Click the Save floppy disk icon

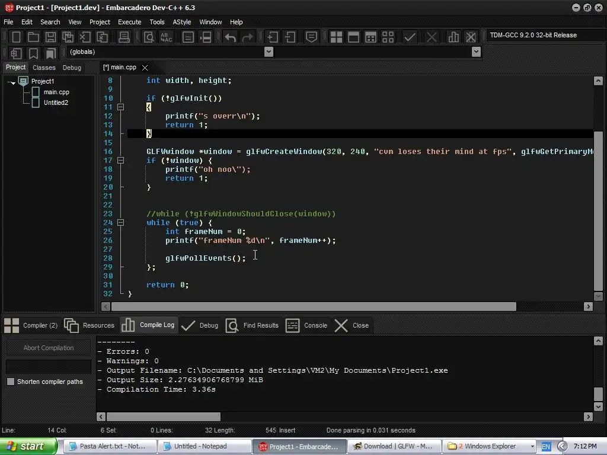point(50,37)
